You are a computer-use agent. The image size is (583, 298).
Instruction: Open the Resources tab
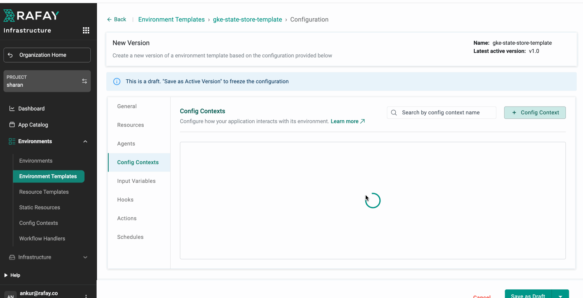click(130, 125)
